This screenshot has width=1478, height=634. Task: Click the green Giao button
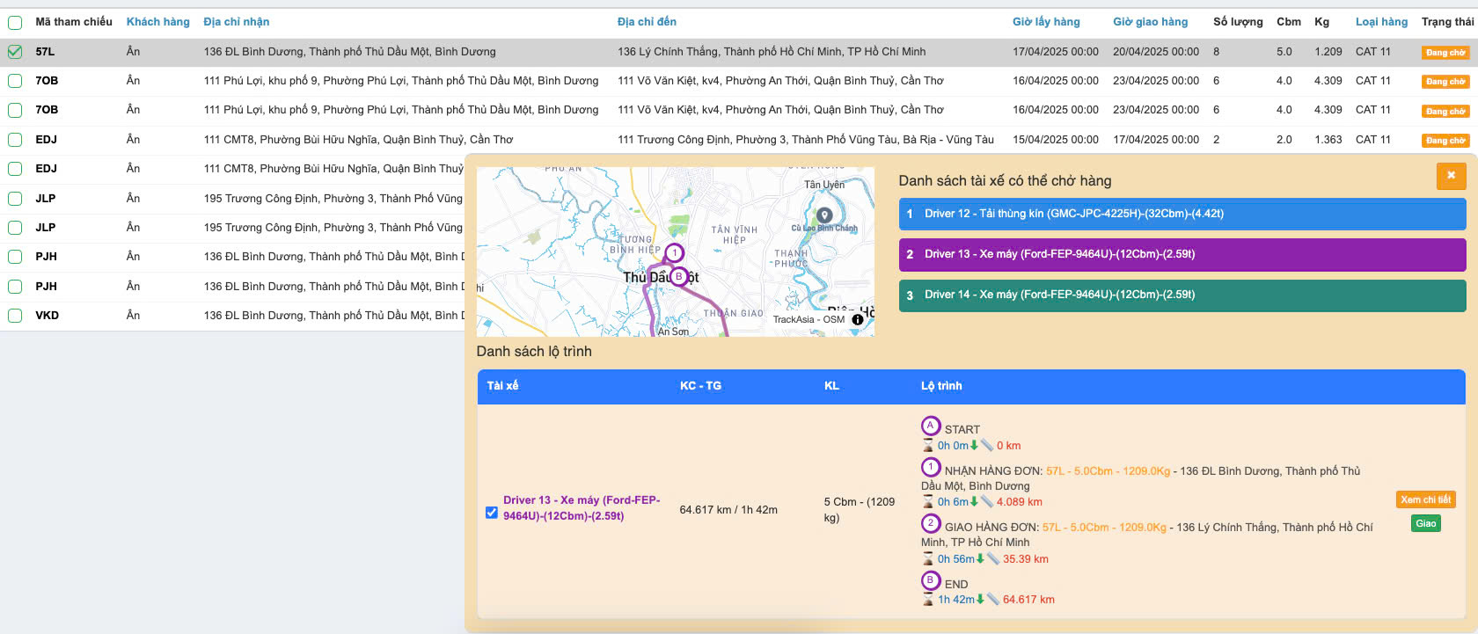(x=1425, y=523)
